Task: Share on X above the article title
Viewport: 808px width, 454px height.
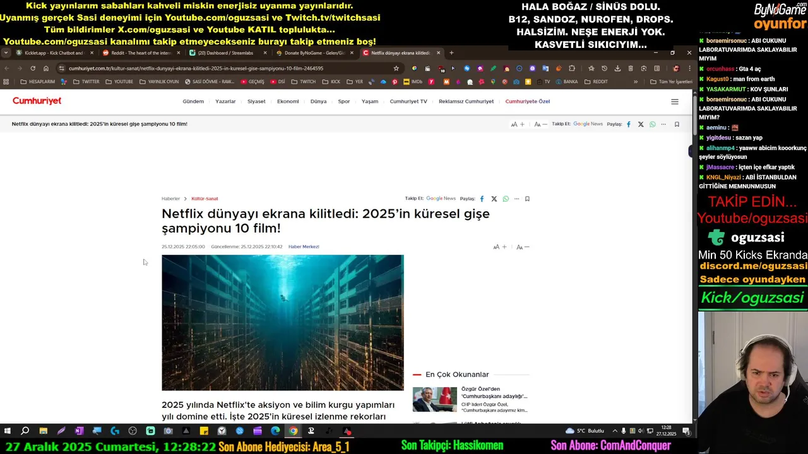Action: point(494,199)
